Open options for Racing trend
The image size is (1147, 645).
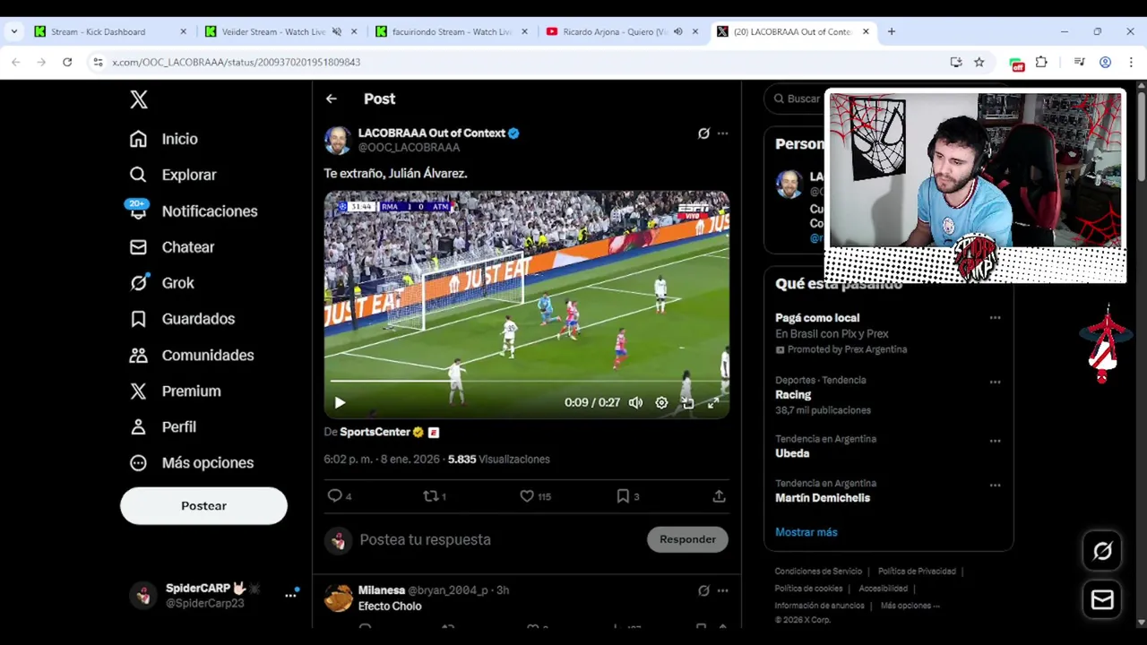995,382
